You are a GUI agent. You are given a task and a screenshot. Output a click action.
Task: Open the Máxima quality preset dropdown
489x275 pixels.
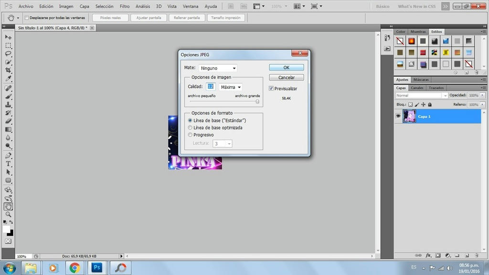coord(231,87)
